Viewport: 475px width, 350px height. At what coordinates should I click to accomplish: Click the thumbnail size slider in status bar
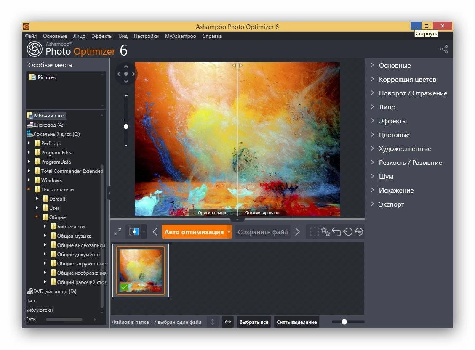point(344,322)
